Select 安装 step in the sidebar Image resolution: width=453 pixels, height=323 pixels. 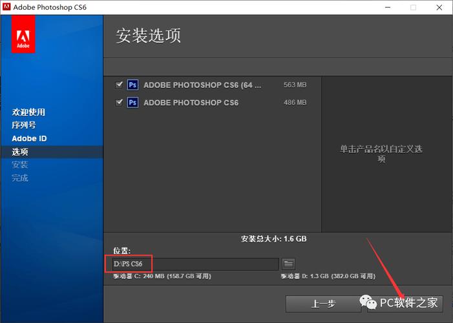coord(20,165)
